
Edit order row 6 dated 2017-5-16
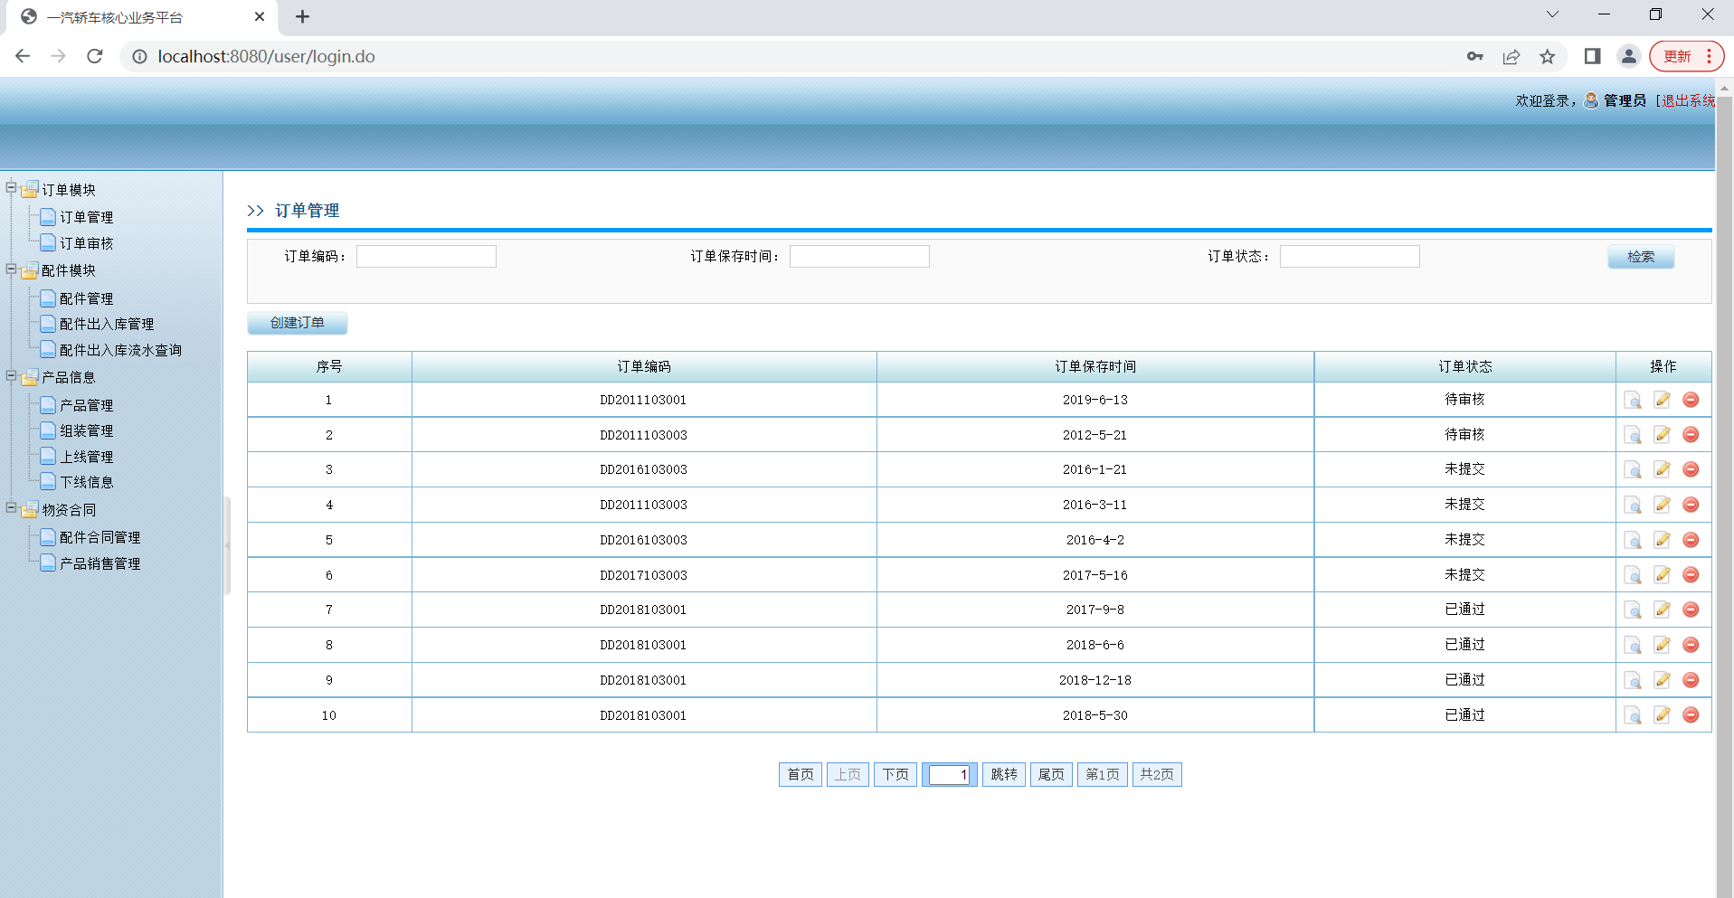point(1663,575)
